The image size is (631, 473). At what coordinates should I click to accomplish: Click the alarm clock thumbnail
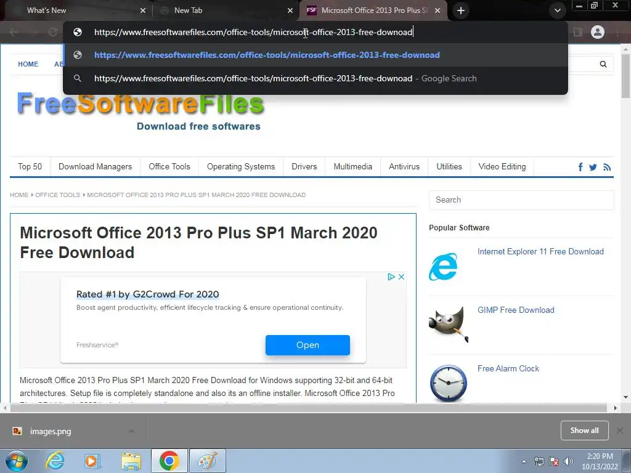tap(449, 383)
